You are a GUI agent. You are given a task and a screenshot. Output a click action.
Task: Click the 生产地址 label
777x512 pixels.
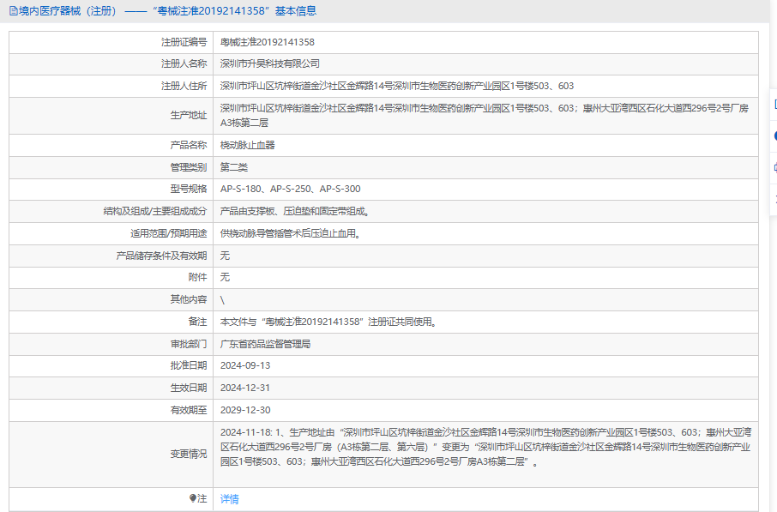tap(189, 115)
